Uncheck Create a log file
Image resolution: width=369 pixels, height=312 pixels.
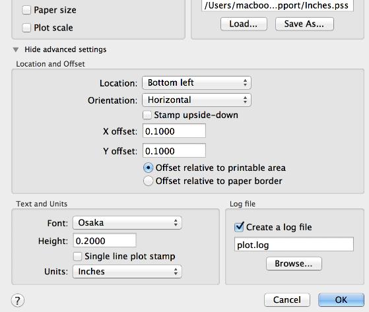coord(239,227)
